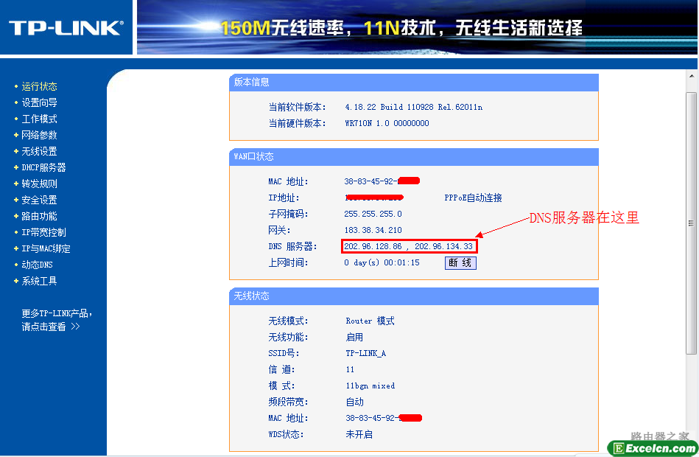Click the 自动 bandwidth value

[354, 402]
